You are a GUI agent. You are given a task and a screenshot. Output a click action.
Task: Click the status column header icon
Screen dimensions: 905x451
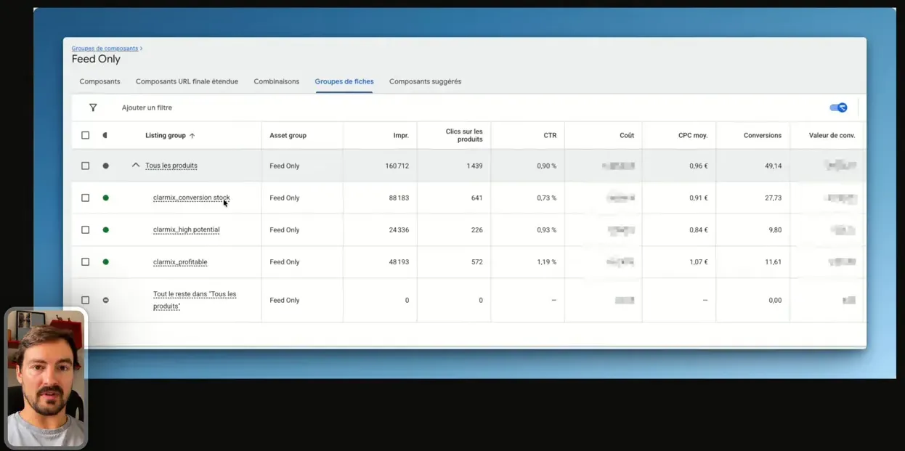pyautogui.click(x=105, y=135)
